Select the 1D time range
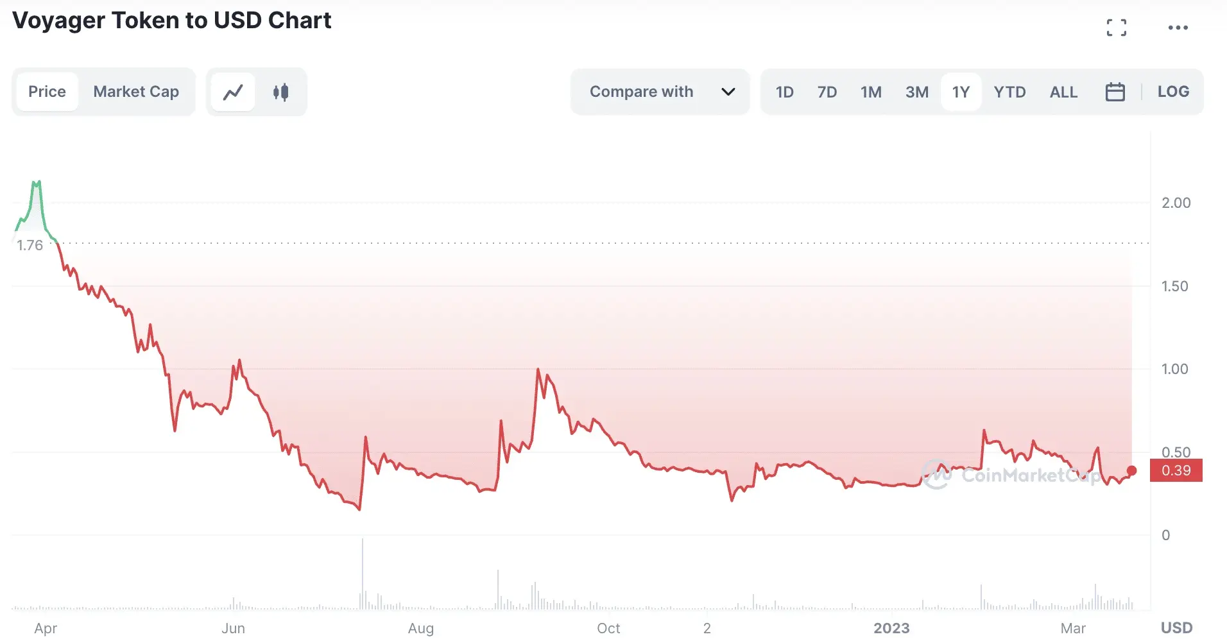Image resolution: width=1227 pixels, height=639 pixels. 784,92
